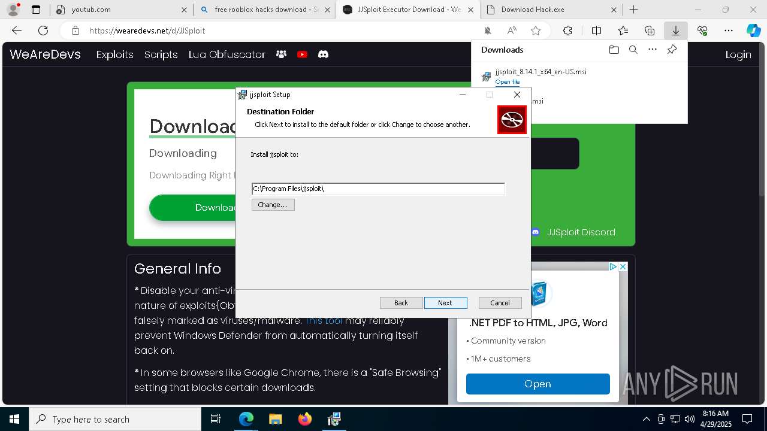Toggle Split screen icon
Screen dimensions: 767x431
[596, 31]
